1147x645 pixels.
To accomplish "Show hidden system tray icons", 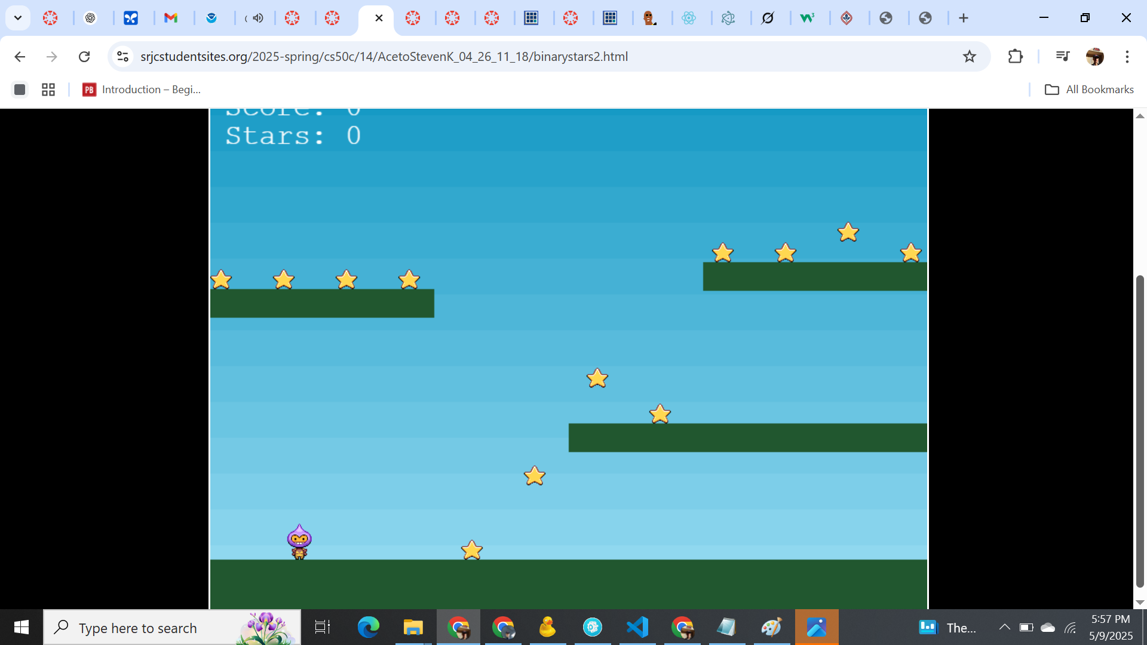I will (1004, 627).
